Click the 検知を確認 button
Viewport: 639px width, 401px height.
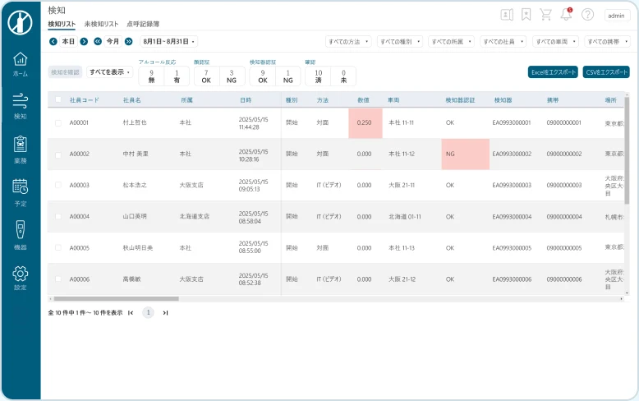[65, 72]
